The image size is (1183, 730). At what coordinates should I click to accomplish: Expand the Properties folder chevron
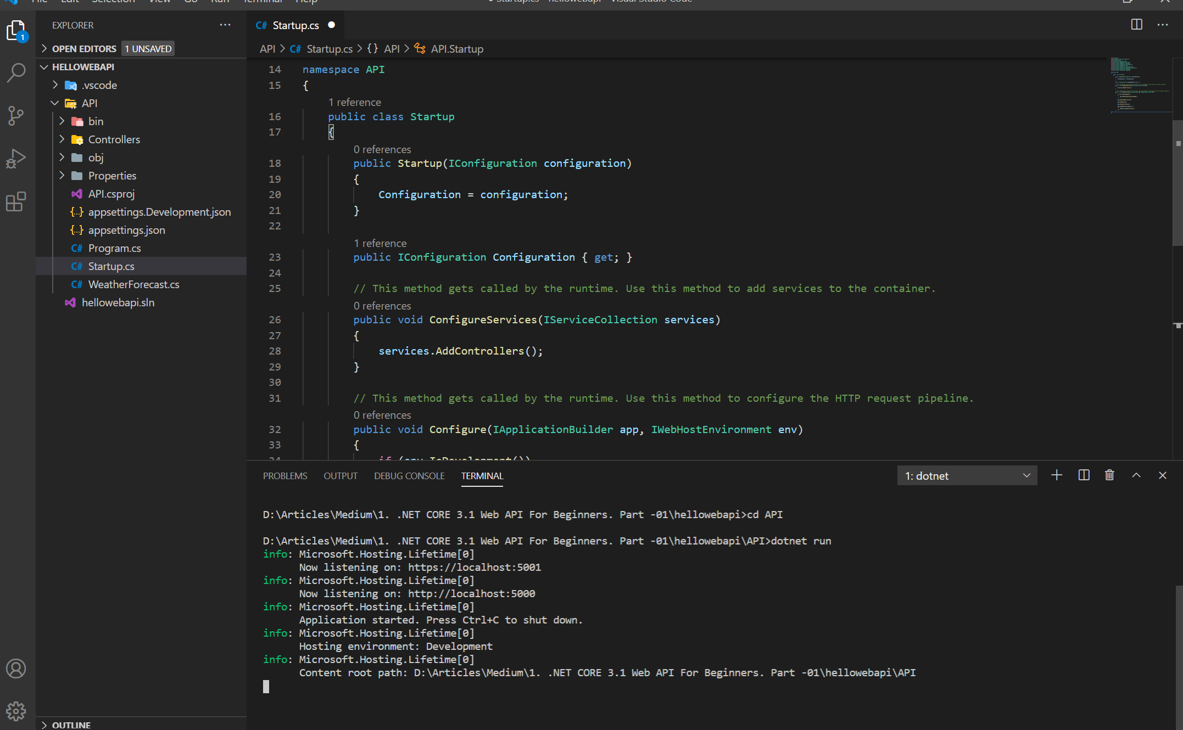(x=62, y=176)
